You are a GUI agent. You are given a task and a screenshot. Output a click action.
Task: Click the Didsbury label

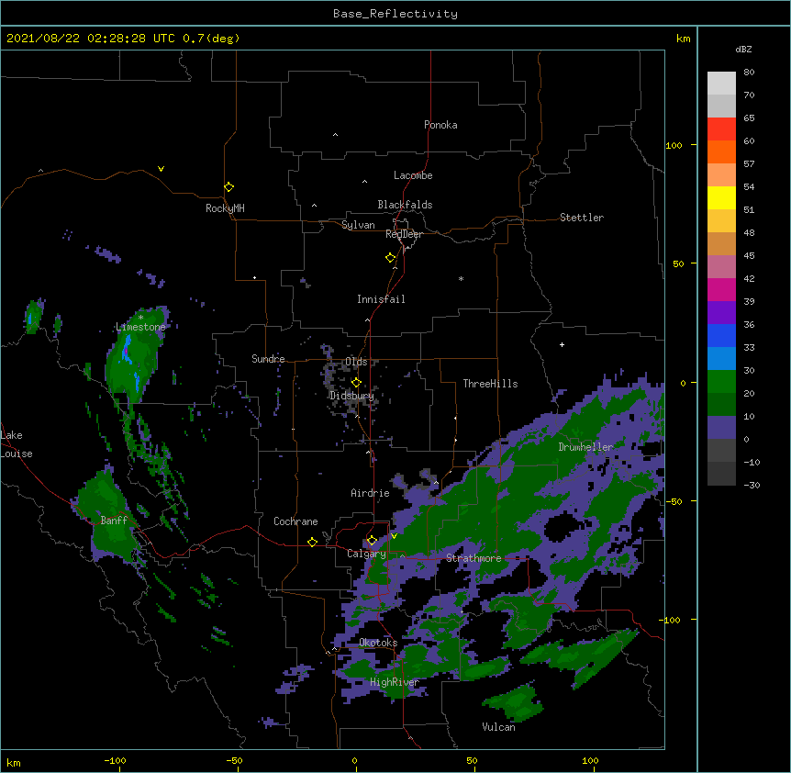tap(351, 396)
